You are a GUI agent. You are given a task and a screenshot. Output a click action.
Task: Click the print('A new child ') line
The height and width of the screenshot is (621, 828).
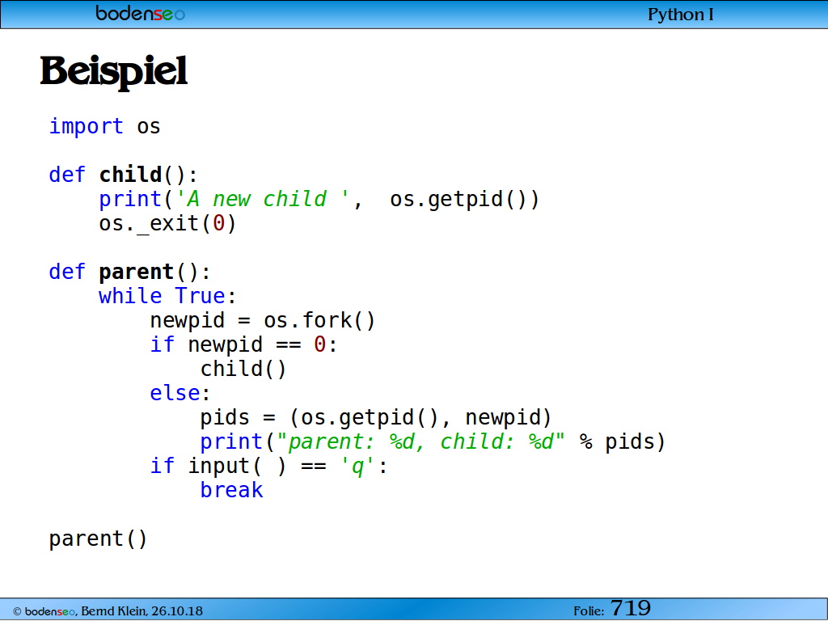click(x=319, y=200)
